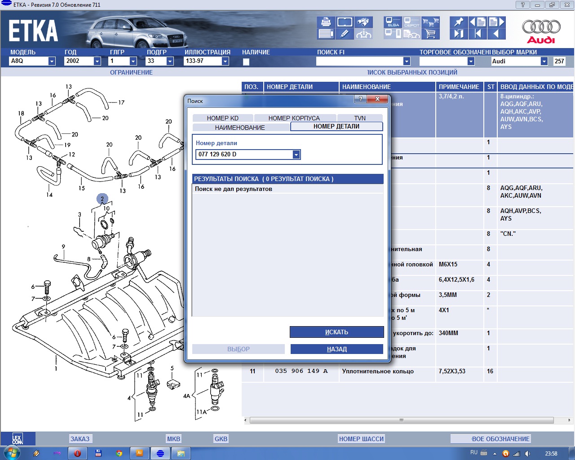Open the Windows Start button
575x460 pixels.
point(11,453)
